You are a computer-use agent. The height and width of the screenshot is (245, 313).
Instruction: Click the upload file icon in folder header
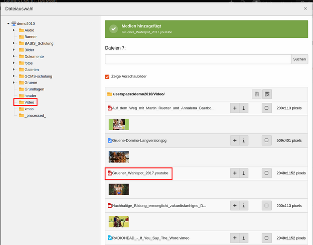pos(257,94)
